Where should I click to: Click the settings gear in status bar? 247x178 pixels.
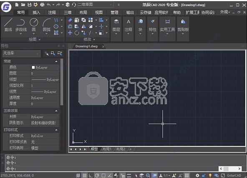tap(197, 175)
